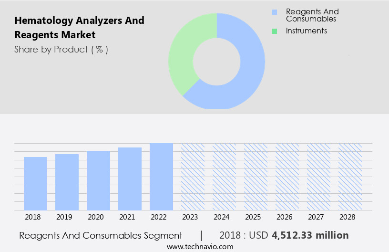Viewport: 389px width, 252px height.
Task: Click the solid 2020 bar
Action: [98, 180]
